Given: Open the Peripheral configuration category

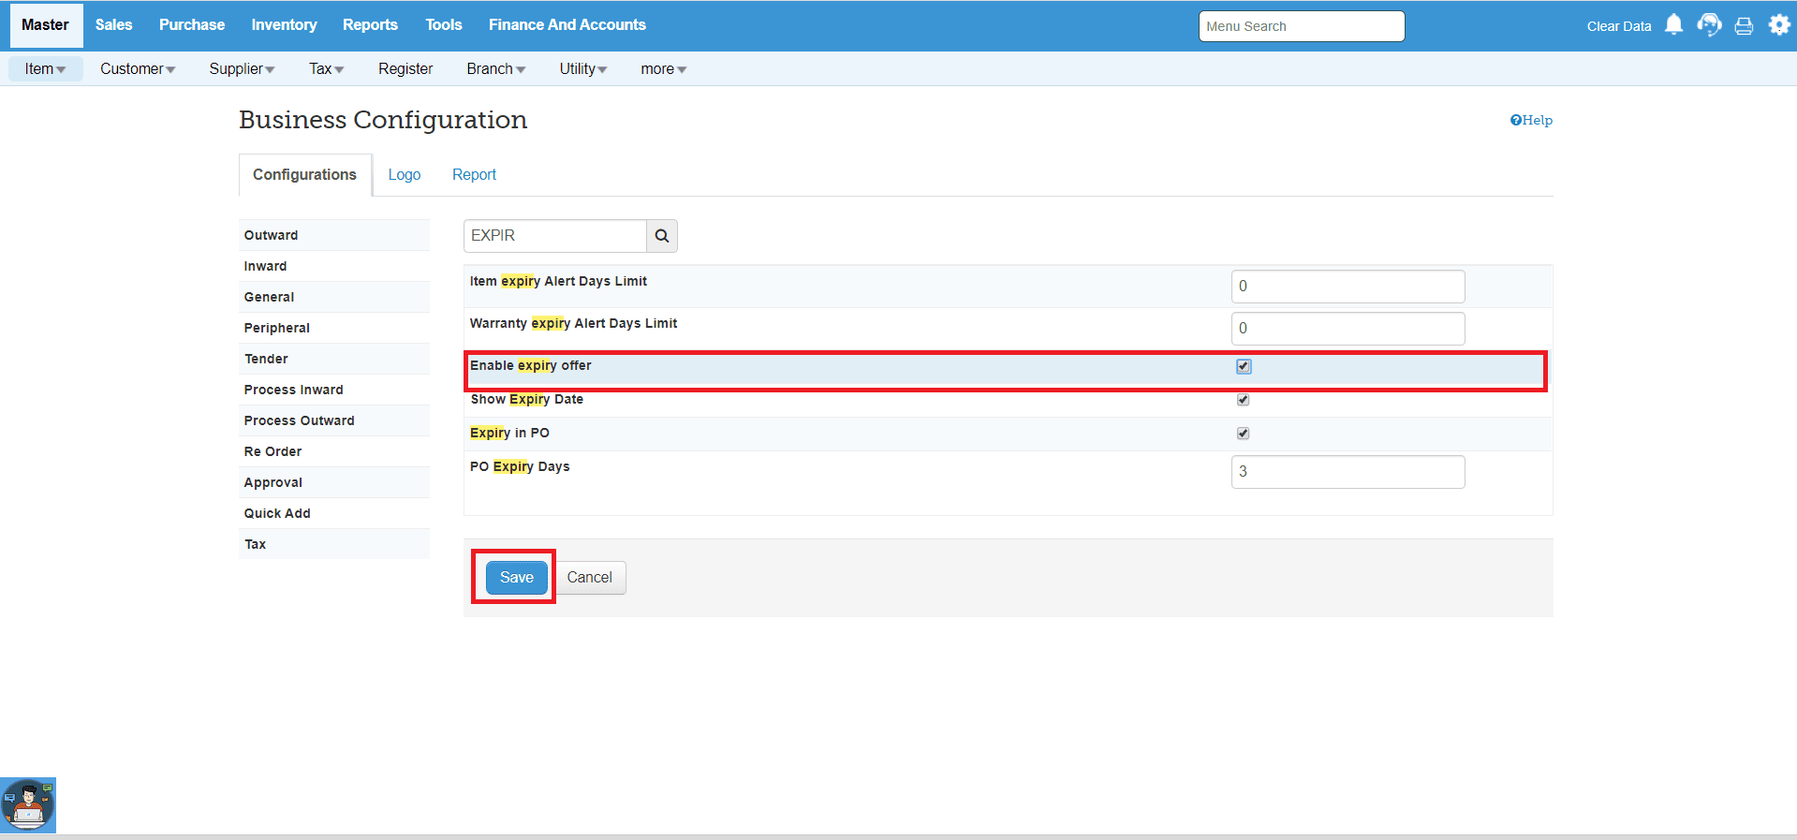Looking at the screenshot, I should click(334, 328).
